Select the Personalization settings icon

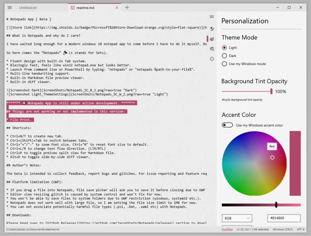click(x=212, y=39)
